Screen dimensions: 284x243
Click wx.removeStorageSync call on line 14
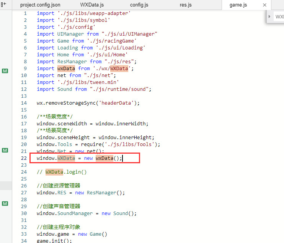coord(88,103)
